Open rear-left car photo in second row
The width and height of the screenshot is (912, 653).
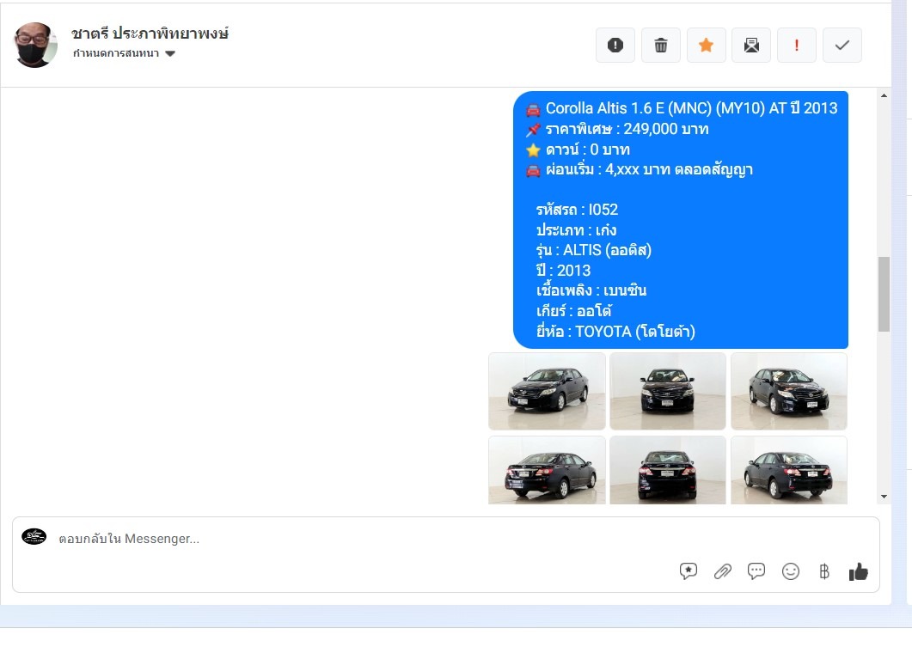click(547, 470)
